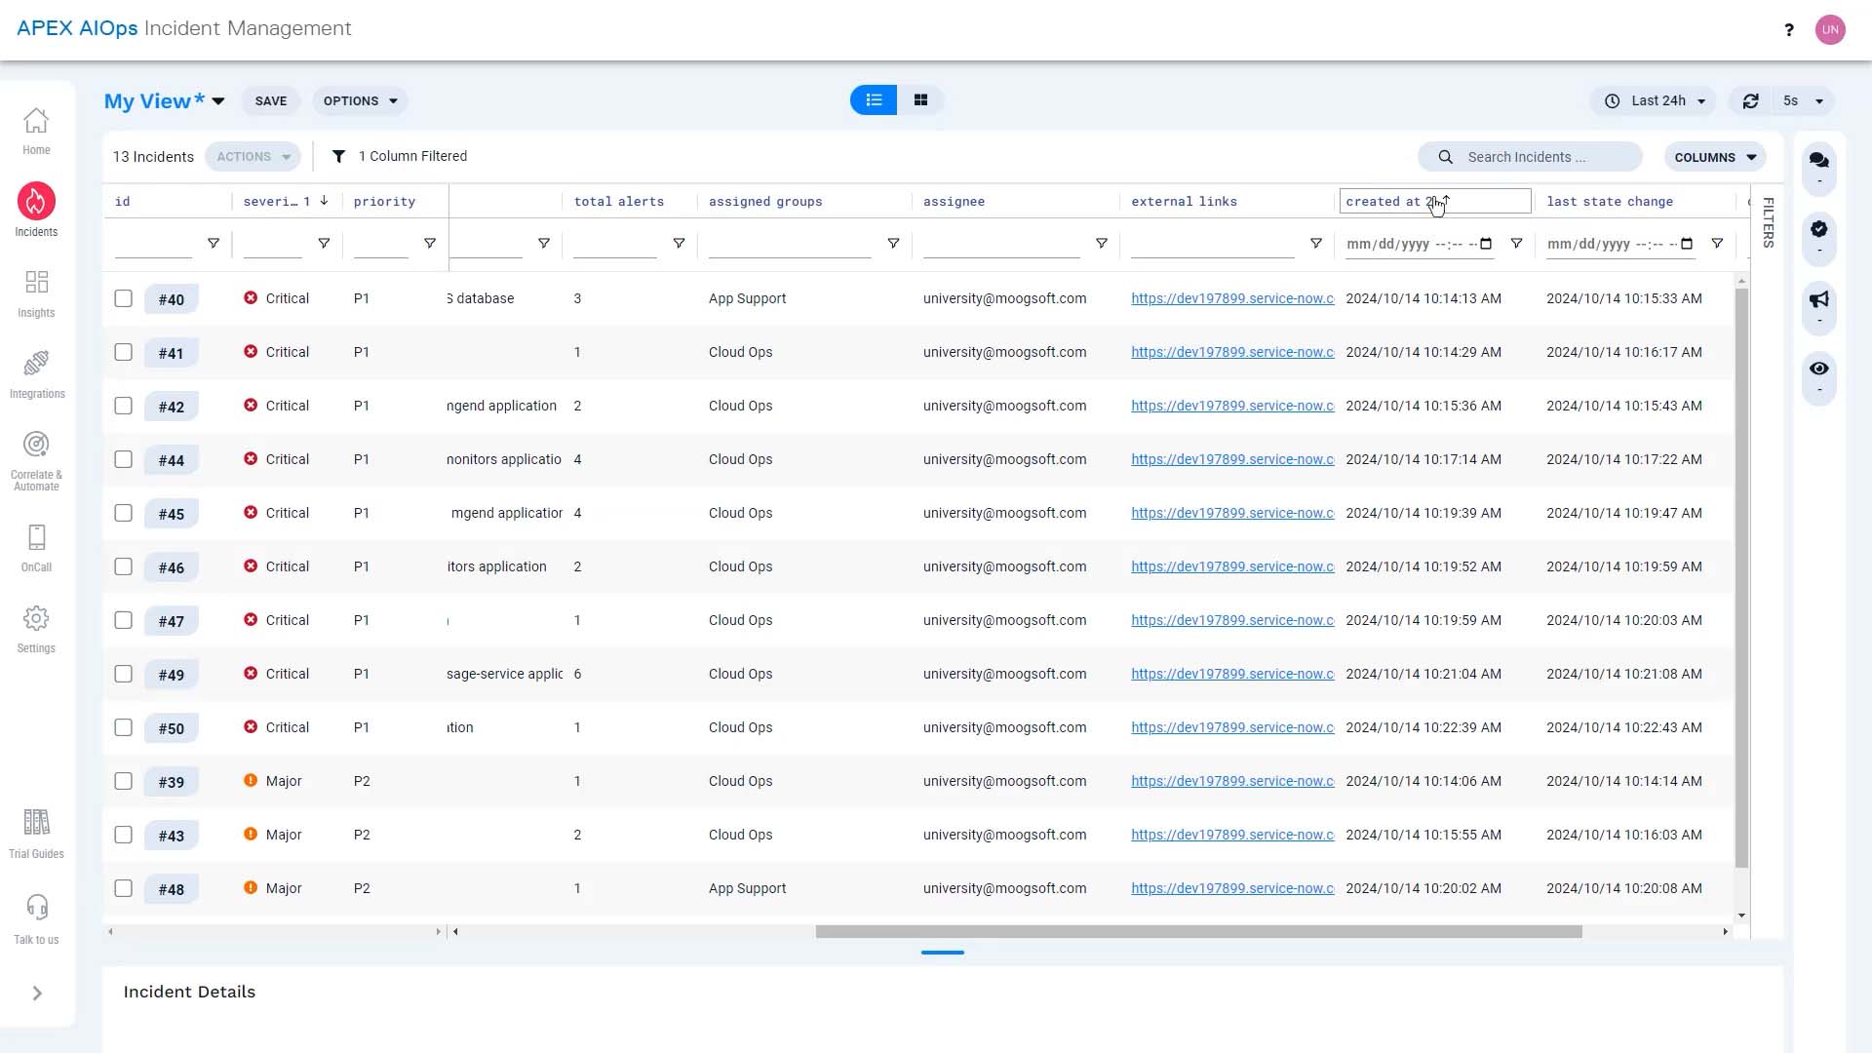Open the help question mark icon
The width and height of the screenshot is (1872, 1053).
[x=1789, y=29]
